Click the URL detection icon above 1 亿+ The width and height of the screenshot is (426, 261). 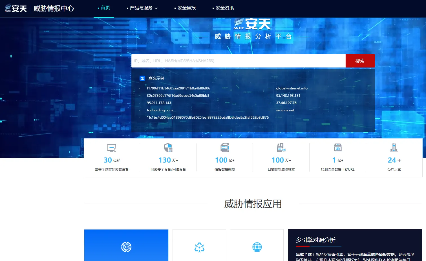(x=338, y=147)
